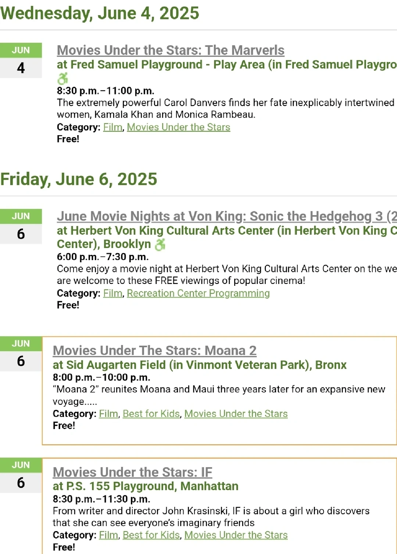397x554 pixels.
Task: Open Movies Under the Stars: The Marvels event
Action: pyautogui.click(x=171, y=50)
